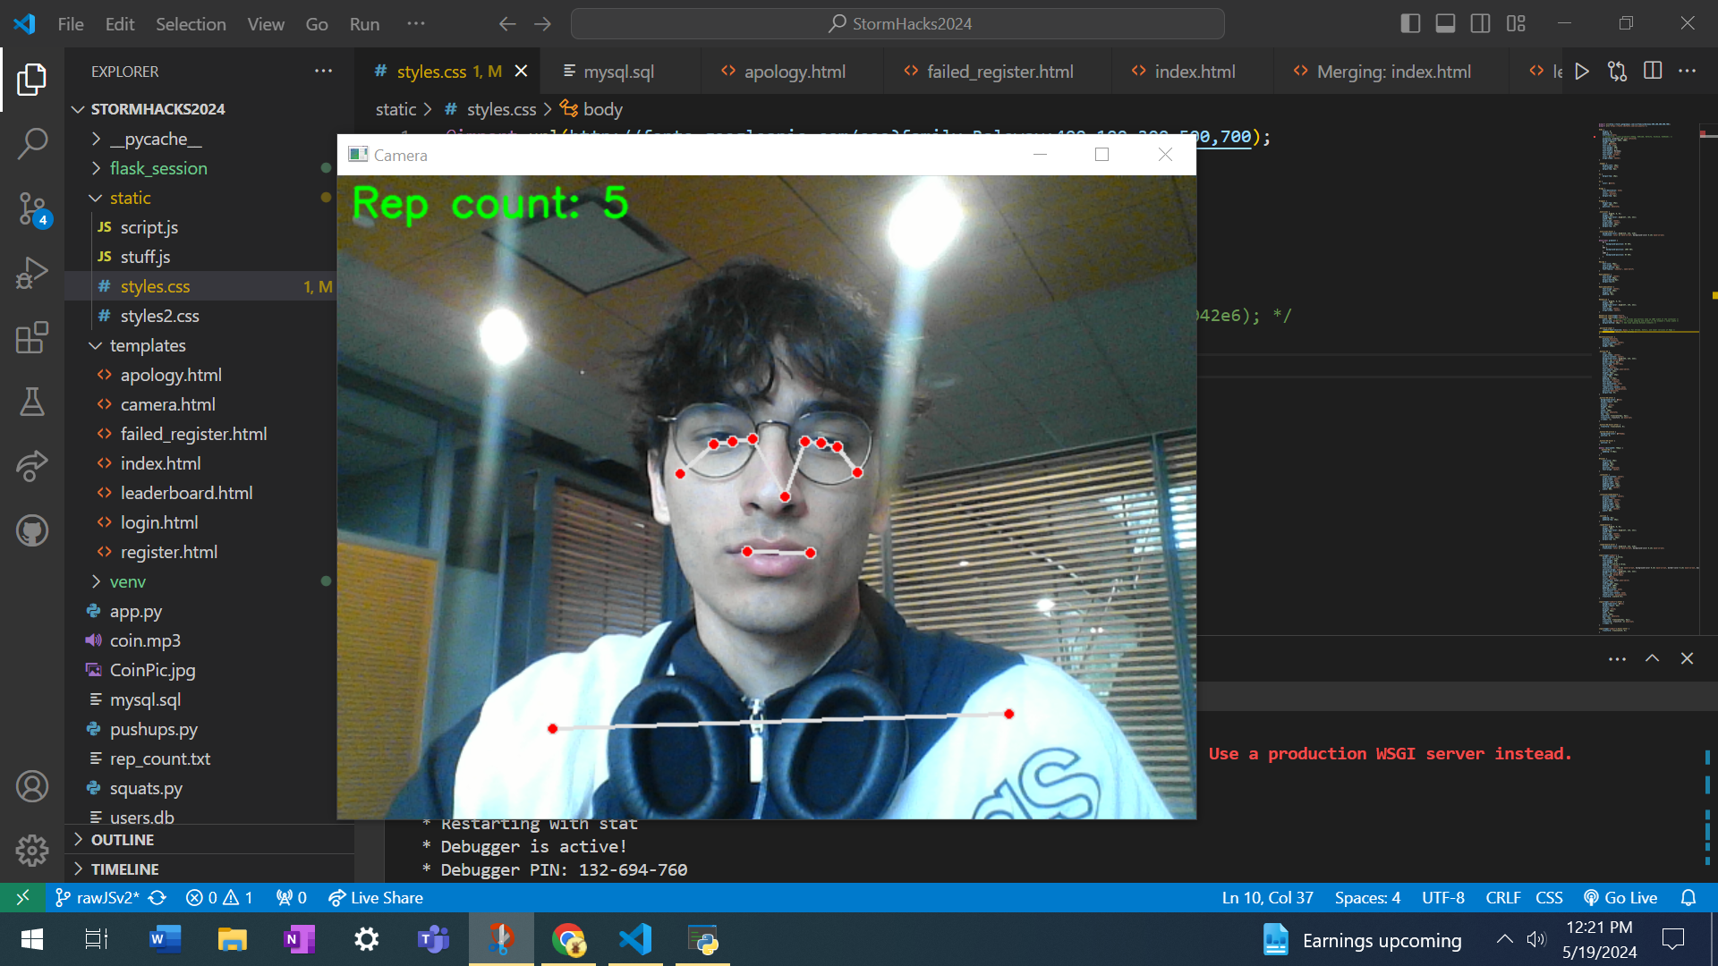Switch to the mysql.sql tab
The width and height of the screenshot is (1718, 966).
[x=618, y=72]
